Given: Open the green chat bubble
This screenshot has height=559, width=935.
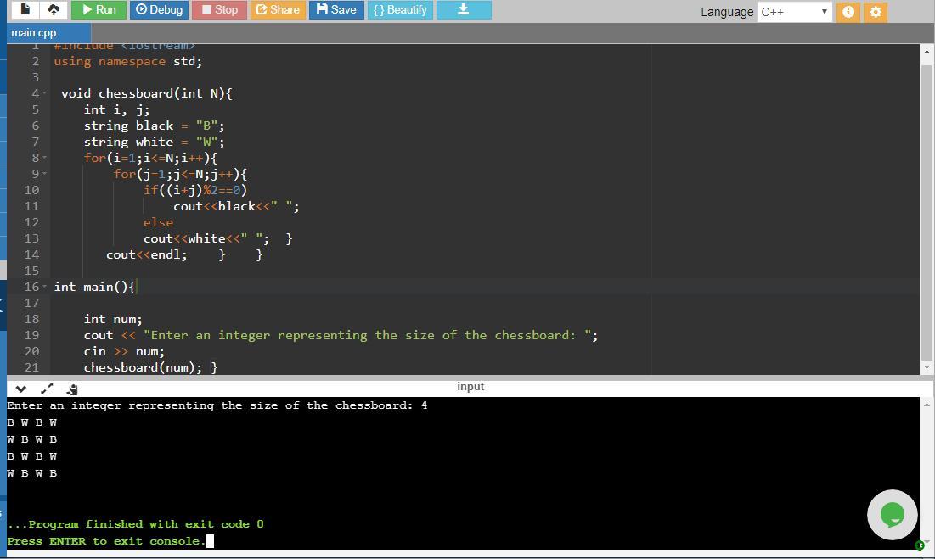Looking at the screenshot, I should pos(892,514).
